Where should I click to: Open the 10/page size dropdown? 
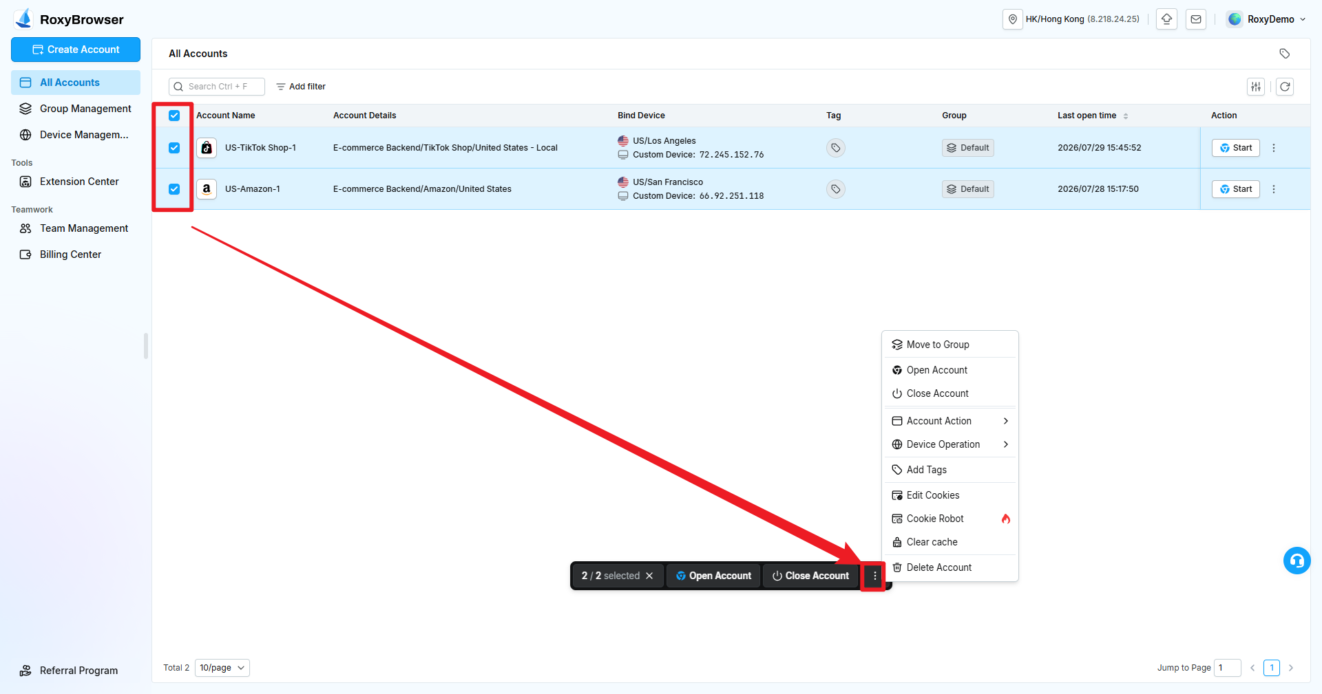point(222,668)
